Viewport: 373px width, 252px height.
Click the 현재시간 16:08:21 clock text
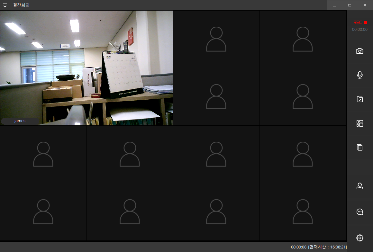pos(327,247)
